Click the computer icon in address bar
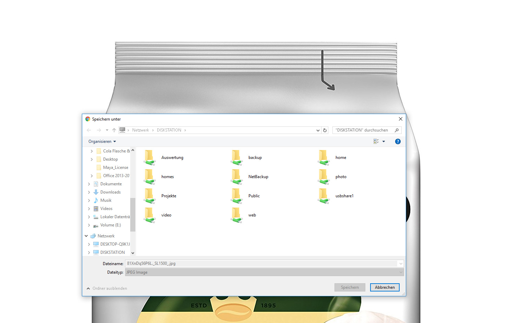 coord(122,130)
